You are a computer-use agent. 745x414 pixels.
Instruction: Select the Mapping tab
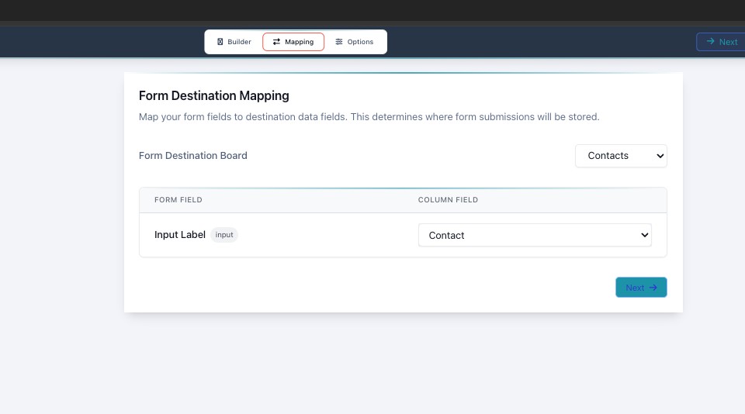click(x=293, y=42)
